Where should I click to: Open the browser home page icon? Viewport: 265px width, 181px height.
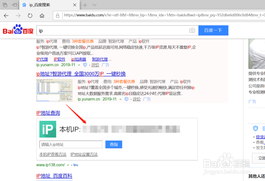coord(42,16)
